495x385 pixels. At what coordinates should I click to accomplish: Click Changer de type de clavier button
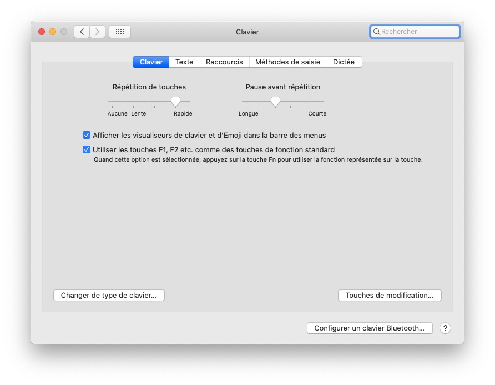[x=109, y=295]
